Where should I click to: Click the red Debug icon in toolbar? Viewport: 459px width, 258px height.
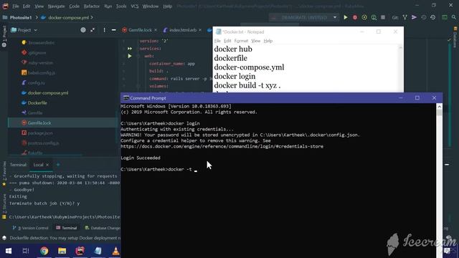[x=355, y=17]
